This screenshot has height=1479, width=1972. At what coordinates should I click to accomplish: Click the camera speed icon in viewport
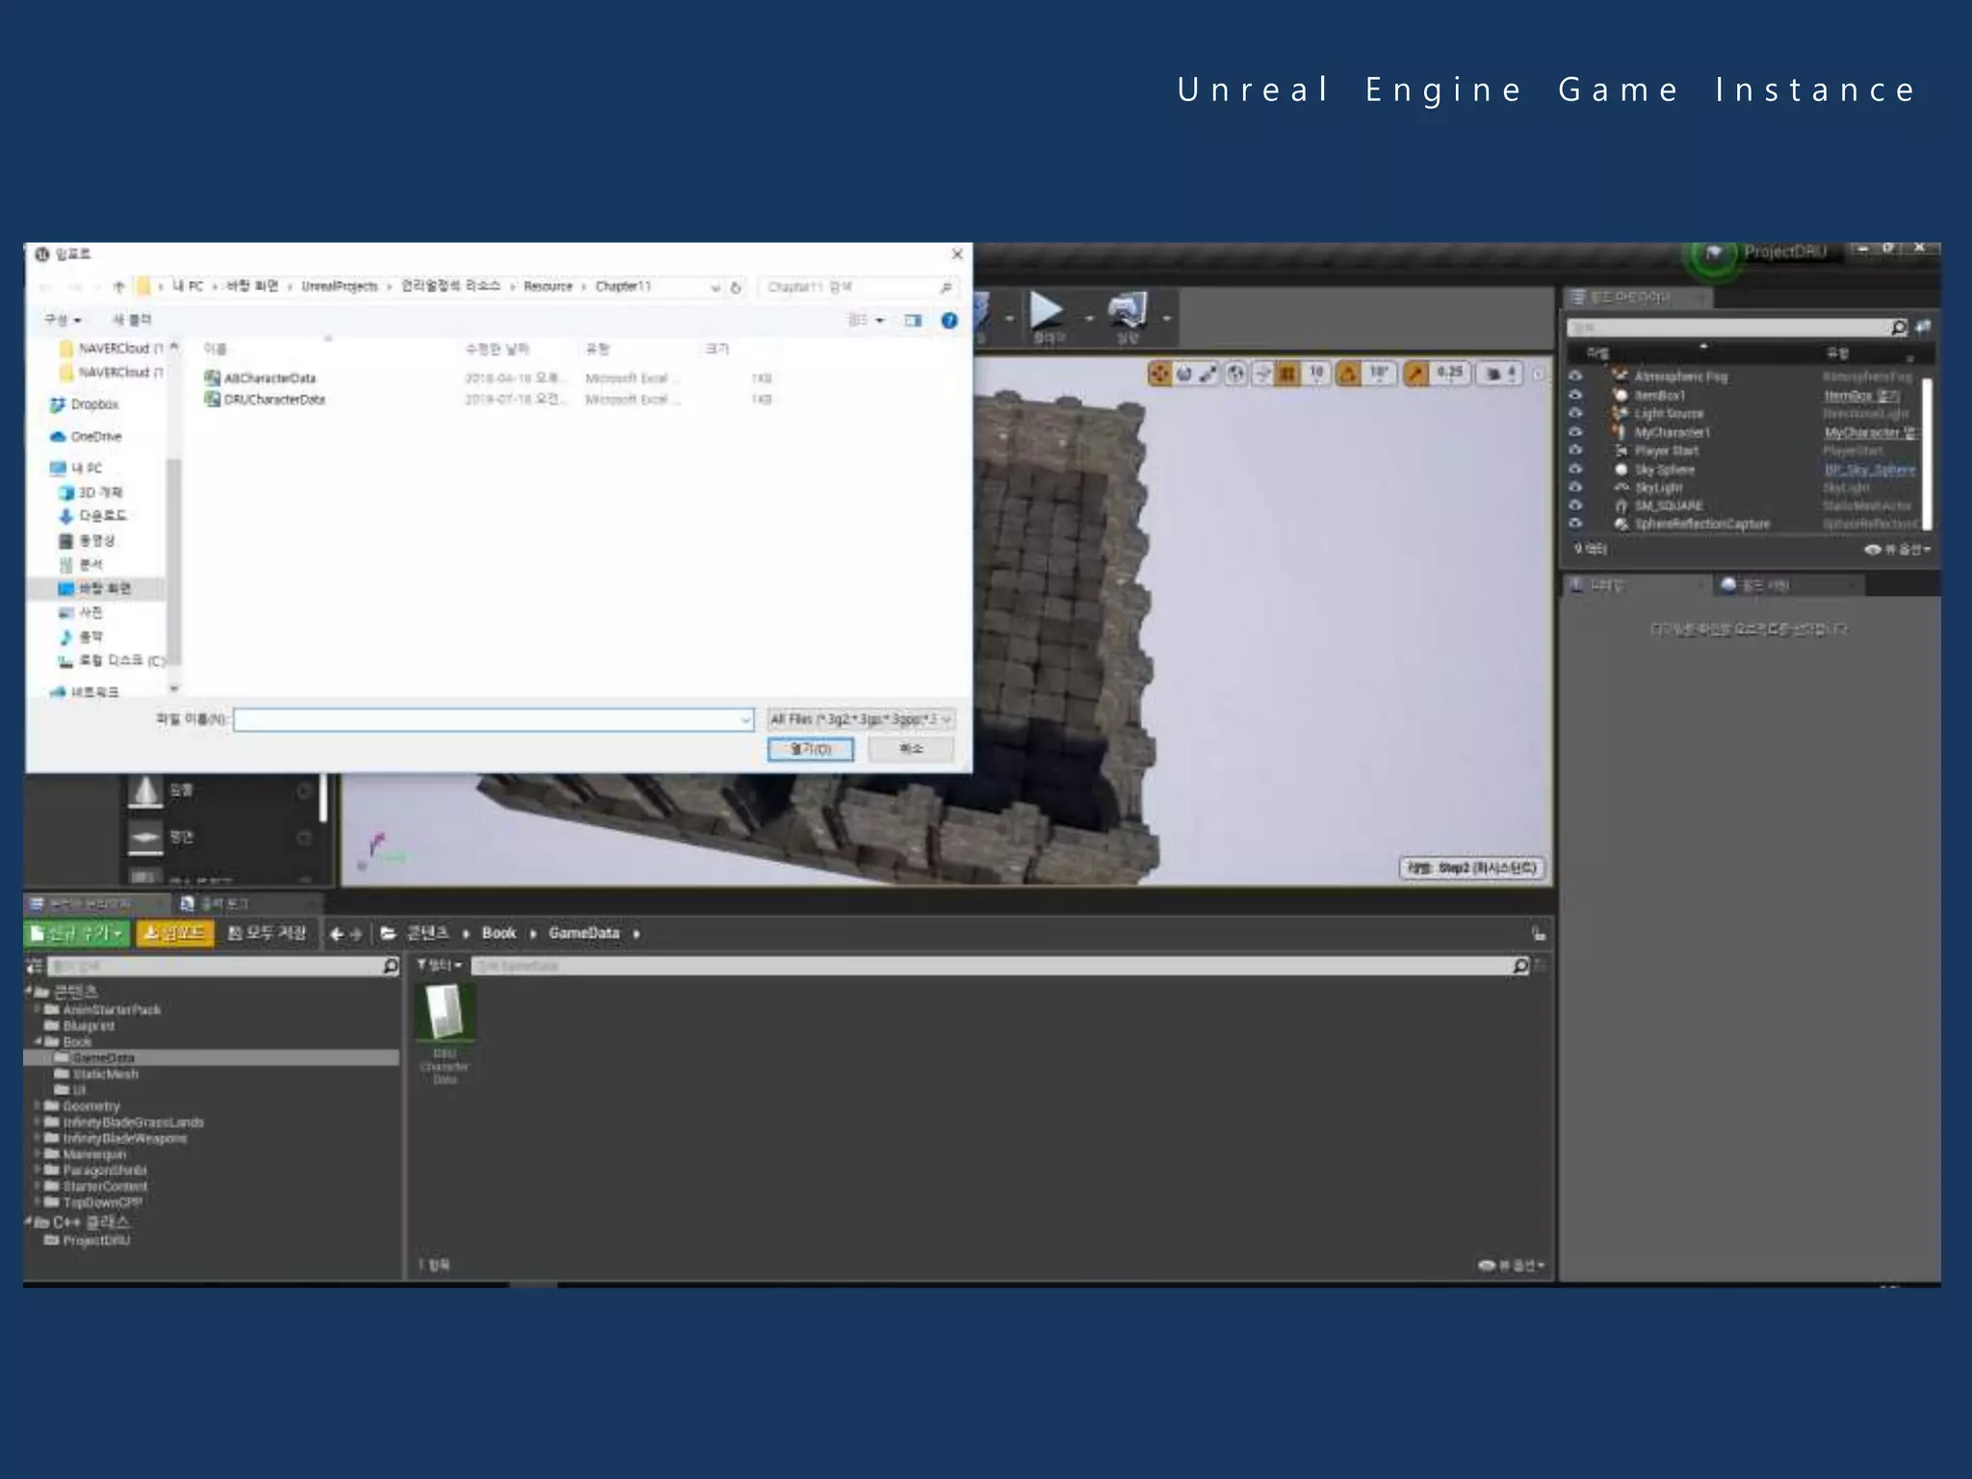1494,374
